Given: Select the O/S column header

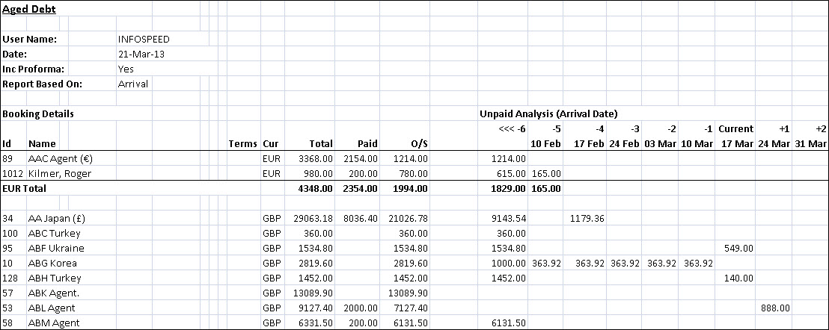Looking at the screenshot, I should 418,143.
